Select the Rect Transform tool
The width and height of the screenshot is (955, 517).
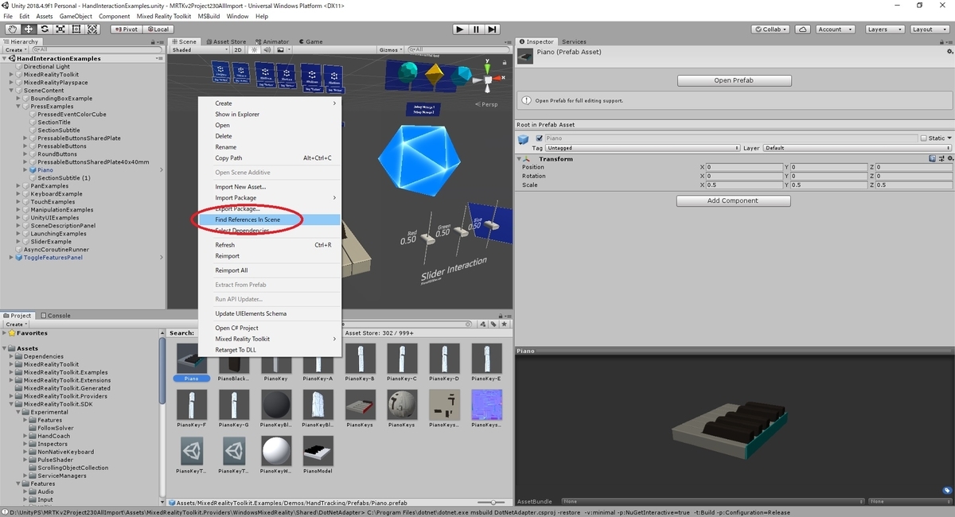tap(76, 29)
